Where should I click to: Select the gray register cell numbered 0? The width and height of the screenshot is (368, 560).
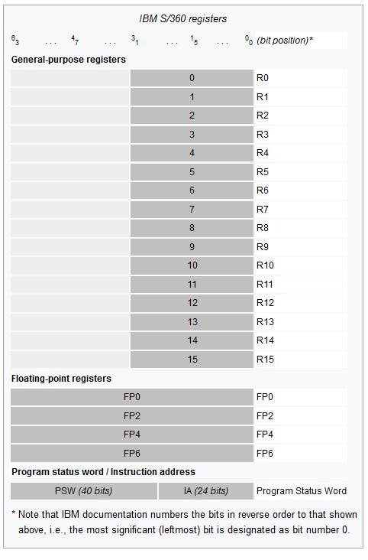click(192, 78)
